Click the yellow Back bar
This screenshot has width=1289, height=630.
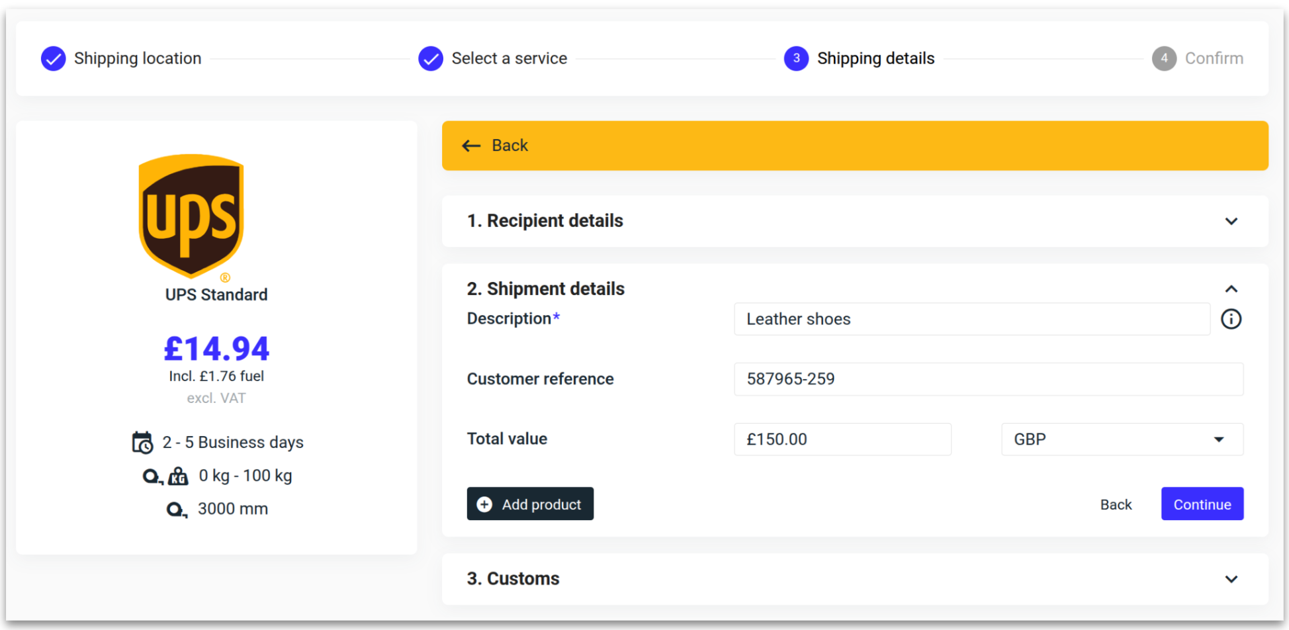pos(854,146)
